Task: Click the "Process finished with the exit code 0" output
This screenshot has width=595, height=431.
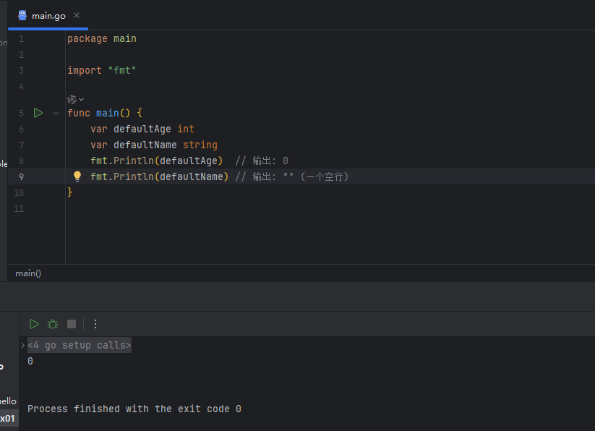Action: tap(134, 409)
